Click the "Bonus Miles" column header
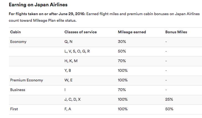 pos(176,32)
